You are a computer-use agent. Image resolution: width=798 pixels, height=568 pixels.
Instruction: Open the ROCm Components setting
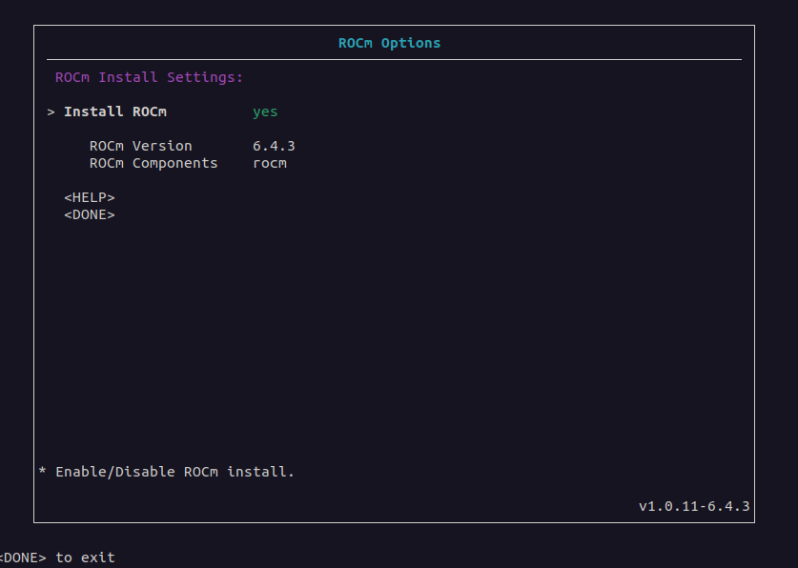(153, 163)
